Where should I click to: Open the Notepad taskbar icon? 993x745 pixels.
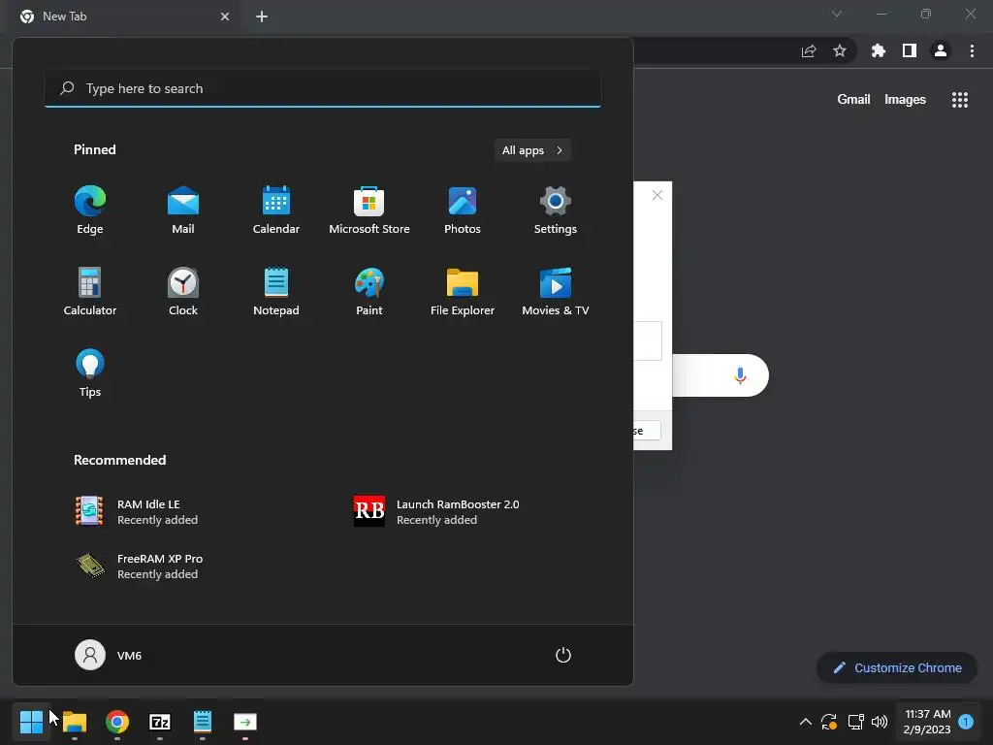tap(202, 722)
